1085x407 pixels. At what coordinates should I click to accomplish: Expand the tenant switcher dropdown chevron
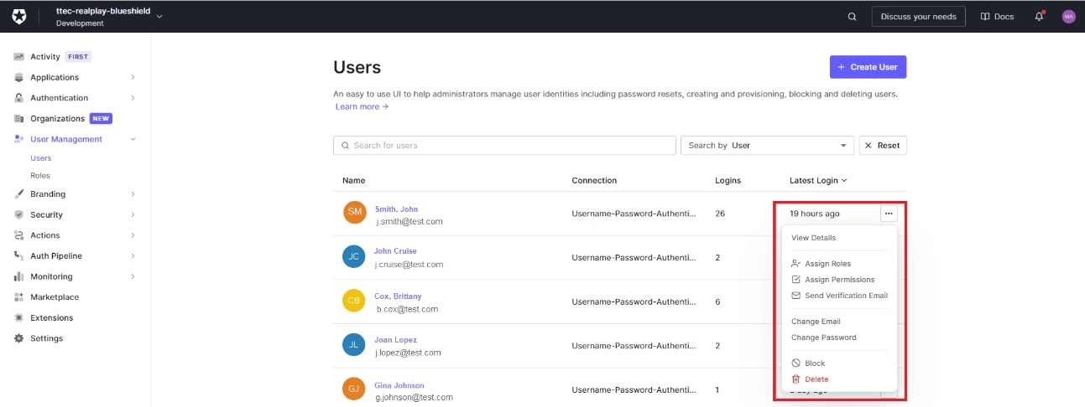click(159, 16)
